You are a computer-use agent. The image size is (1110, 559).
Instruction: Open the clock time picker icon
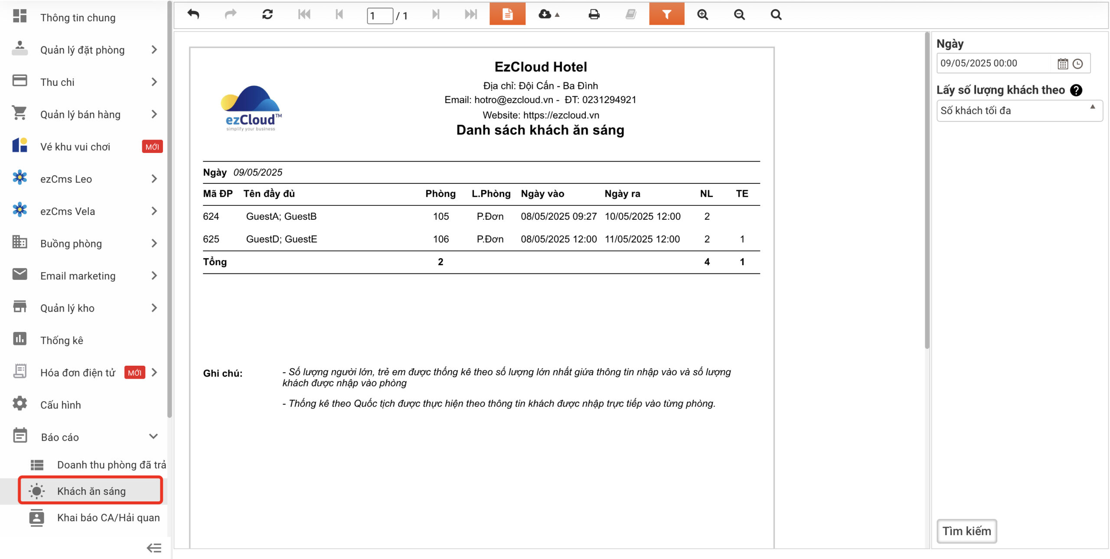point(1078,64)
